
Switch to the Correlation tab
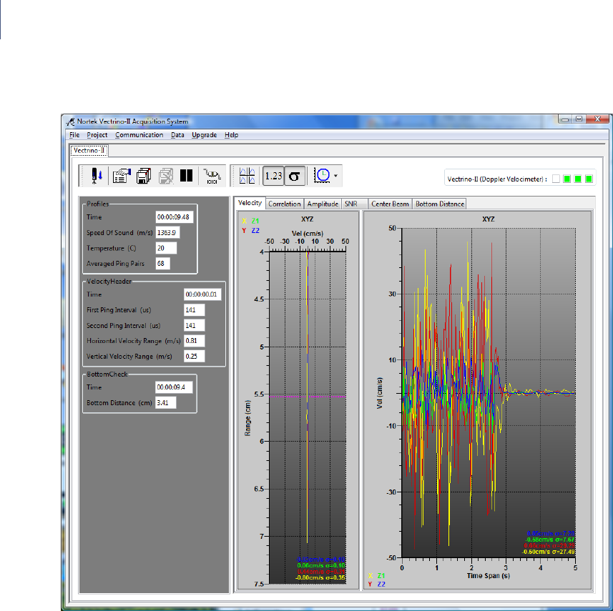point(285,204)
